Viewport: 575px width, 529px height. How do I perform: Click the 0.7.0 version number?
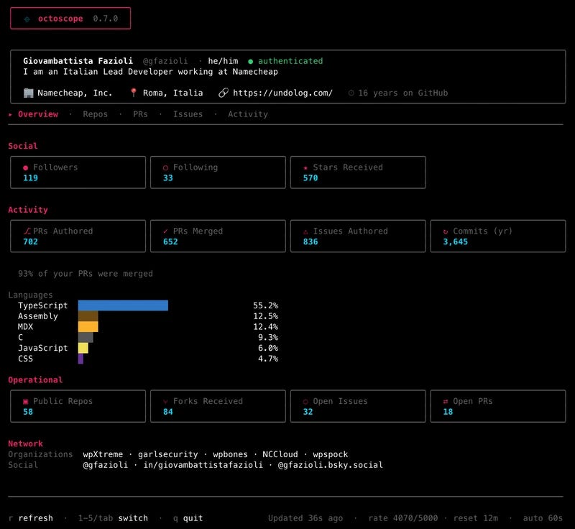(105, 19)
